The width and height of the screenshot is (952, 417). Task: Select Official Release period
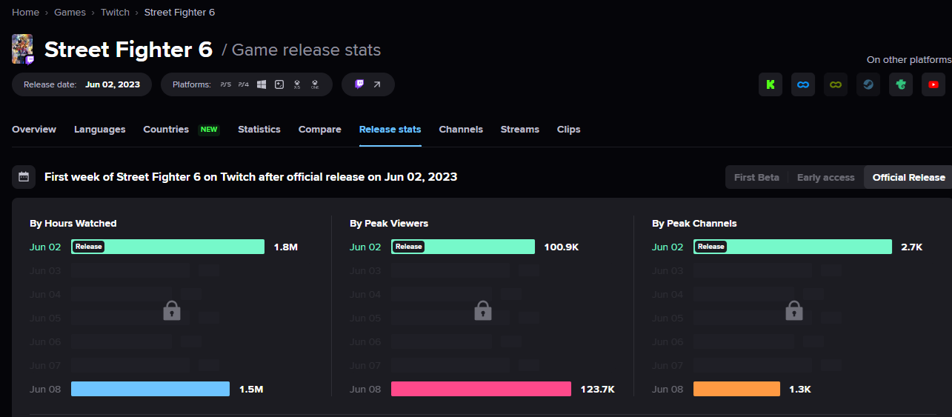point(909,178)
